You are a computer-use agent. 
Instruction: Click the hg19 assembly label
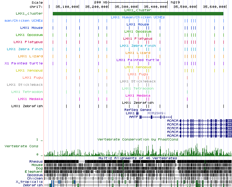175,2
